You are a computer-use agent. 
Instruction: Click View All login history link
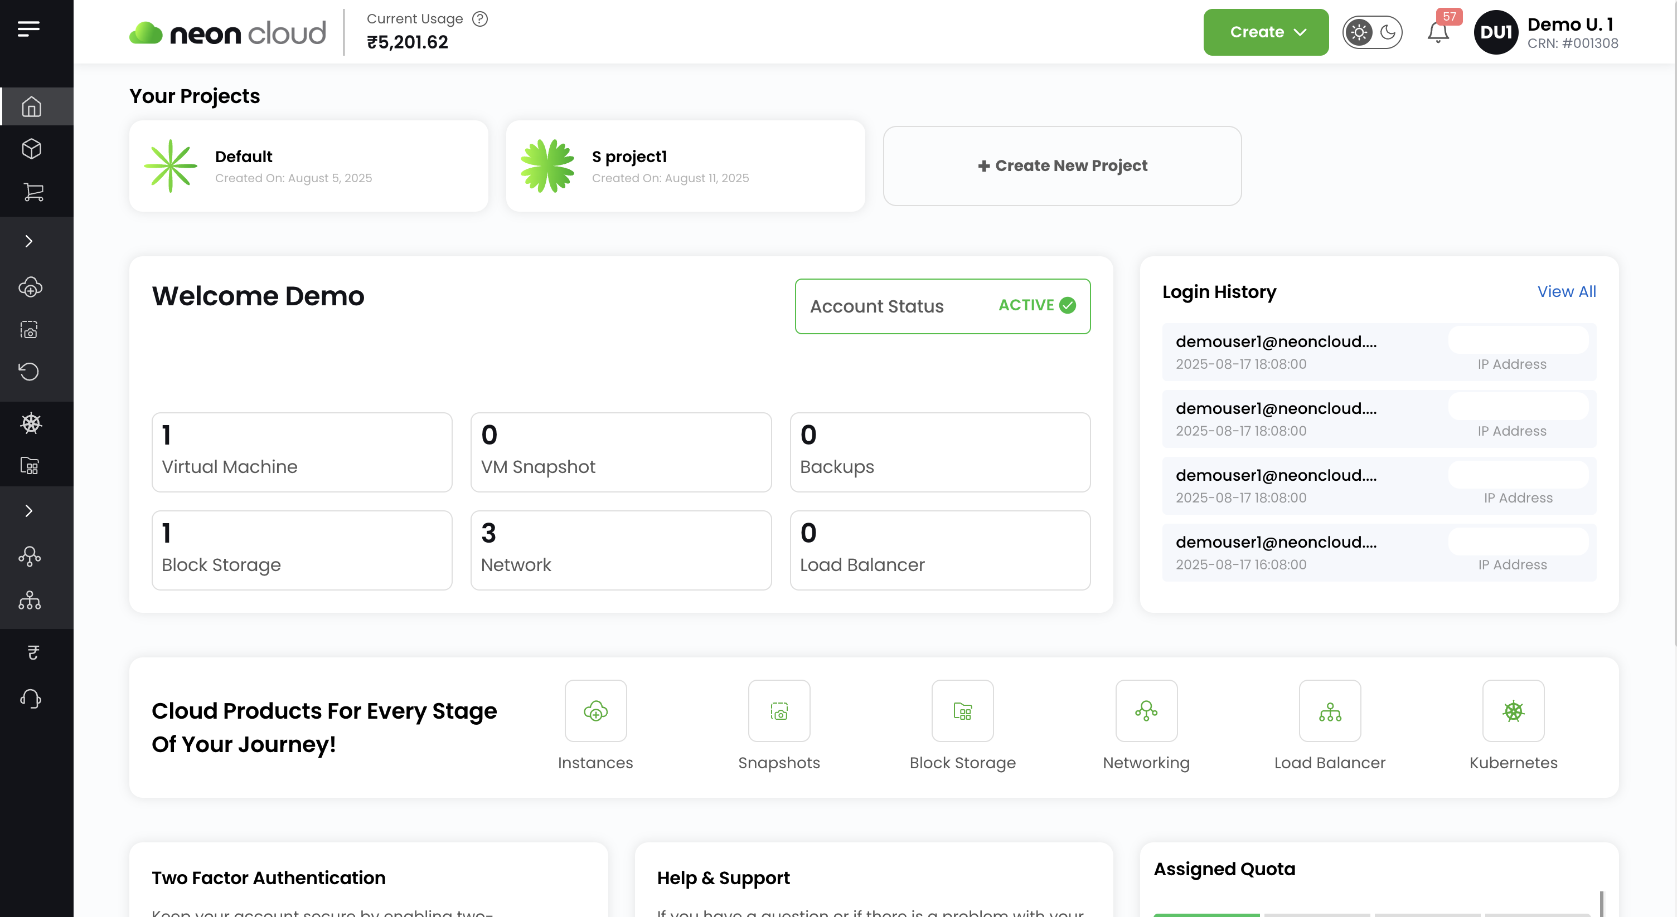click(x=1565, y=291)
